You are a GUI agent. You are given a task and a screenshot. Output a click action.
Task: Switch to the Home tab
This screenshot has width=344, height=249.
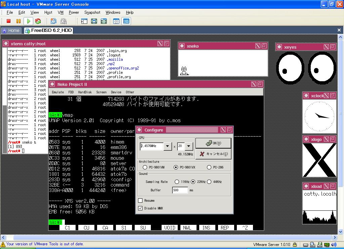(x=11, y=31)
